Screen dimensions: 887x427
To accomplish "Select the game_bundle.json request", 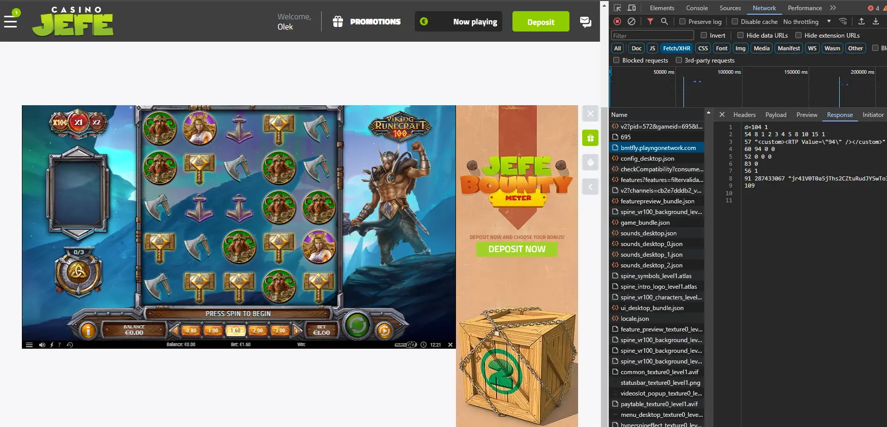I will [656, 223].
